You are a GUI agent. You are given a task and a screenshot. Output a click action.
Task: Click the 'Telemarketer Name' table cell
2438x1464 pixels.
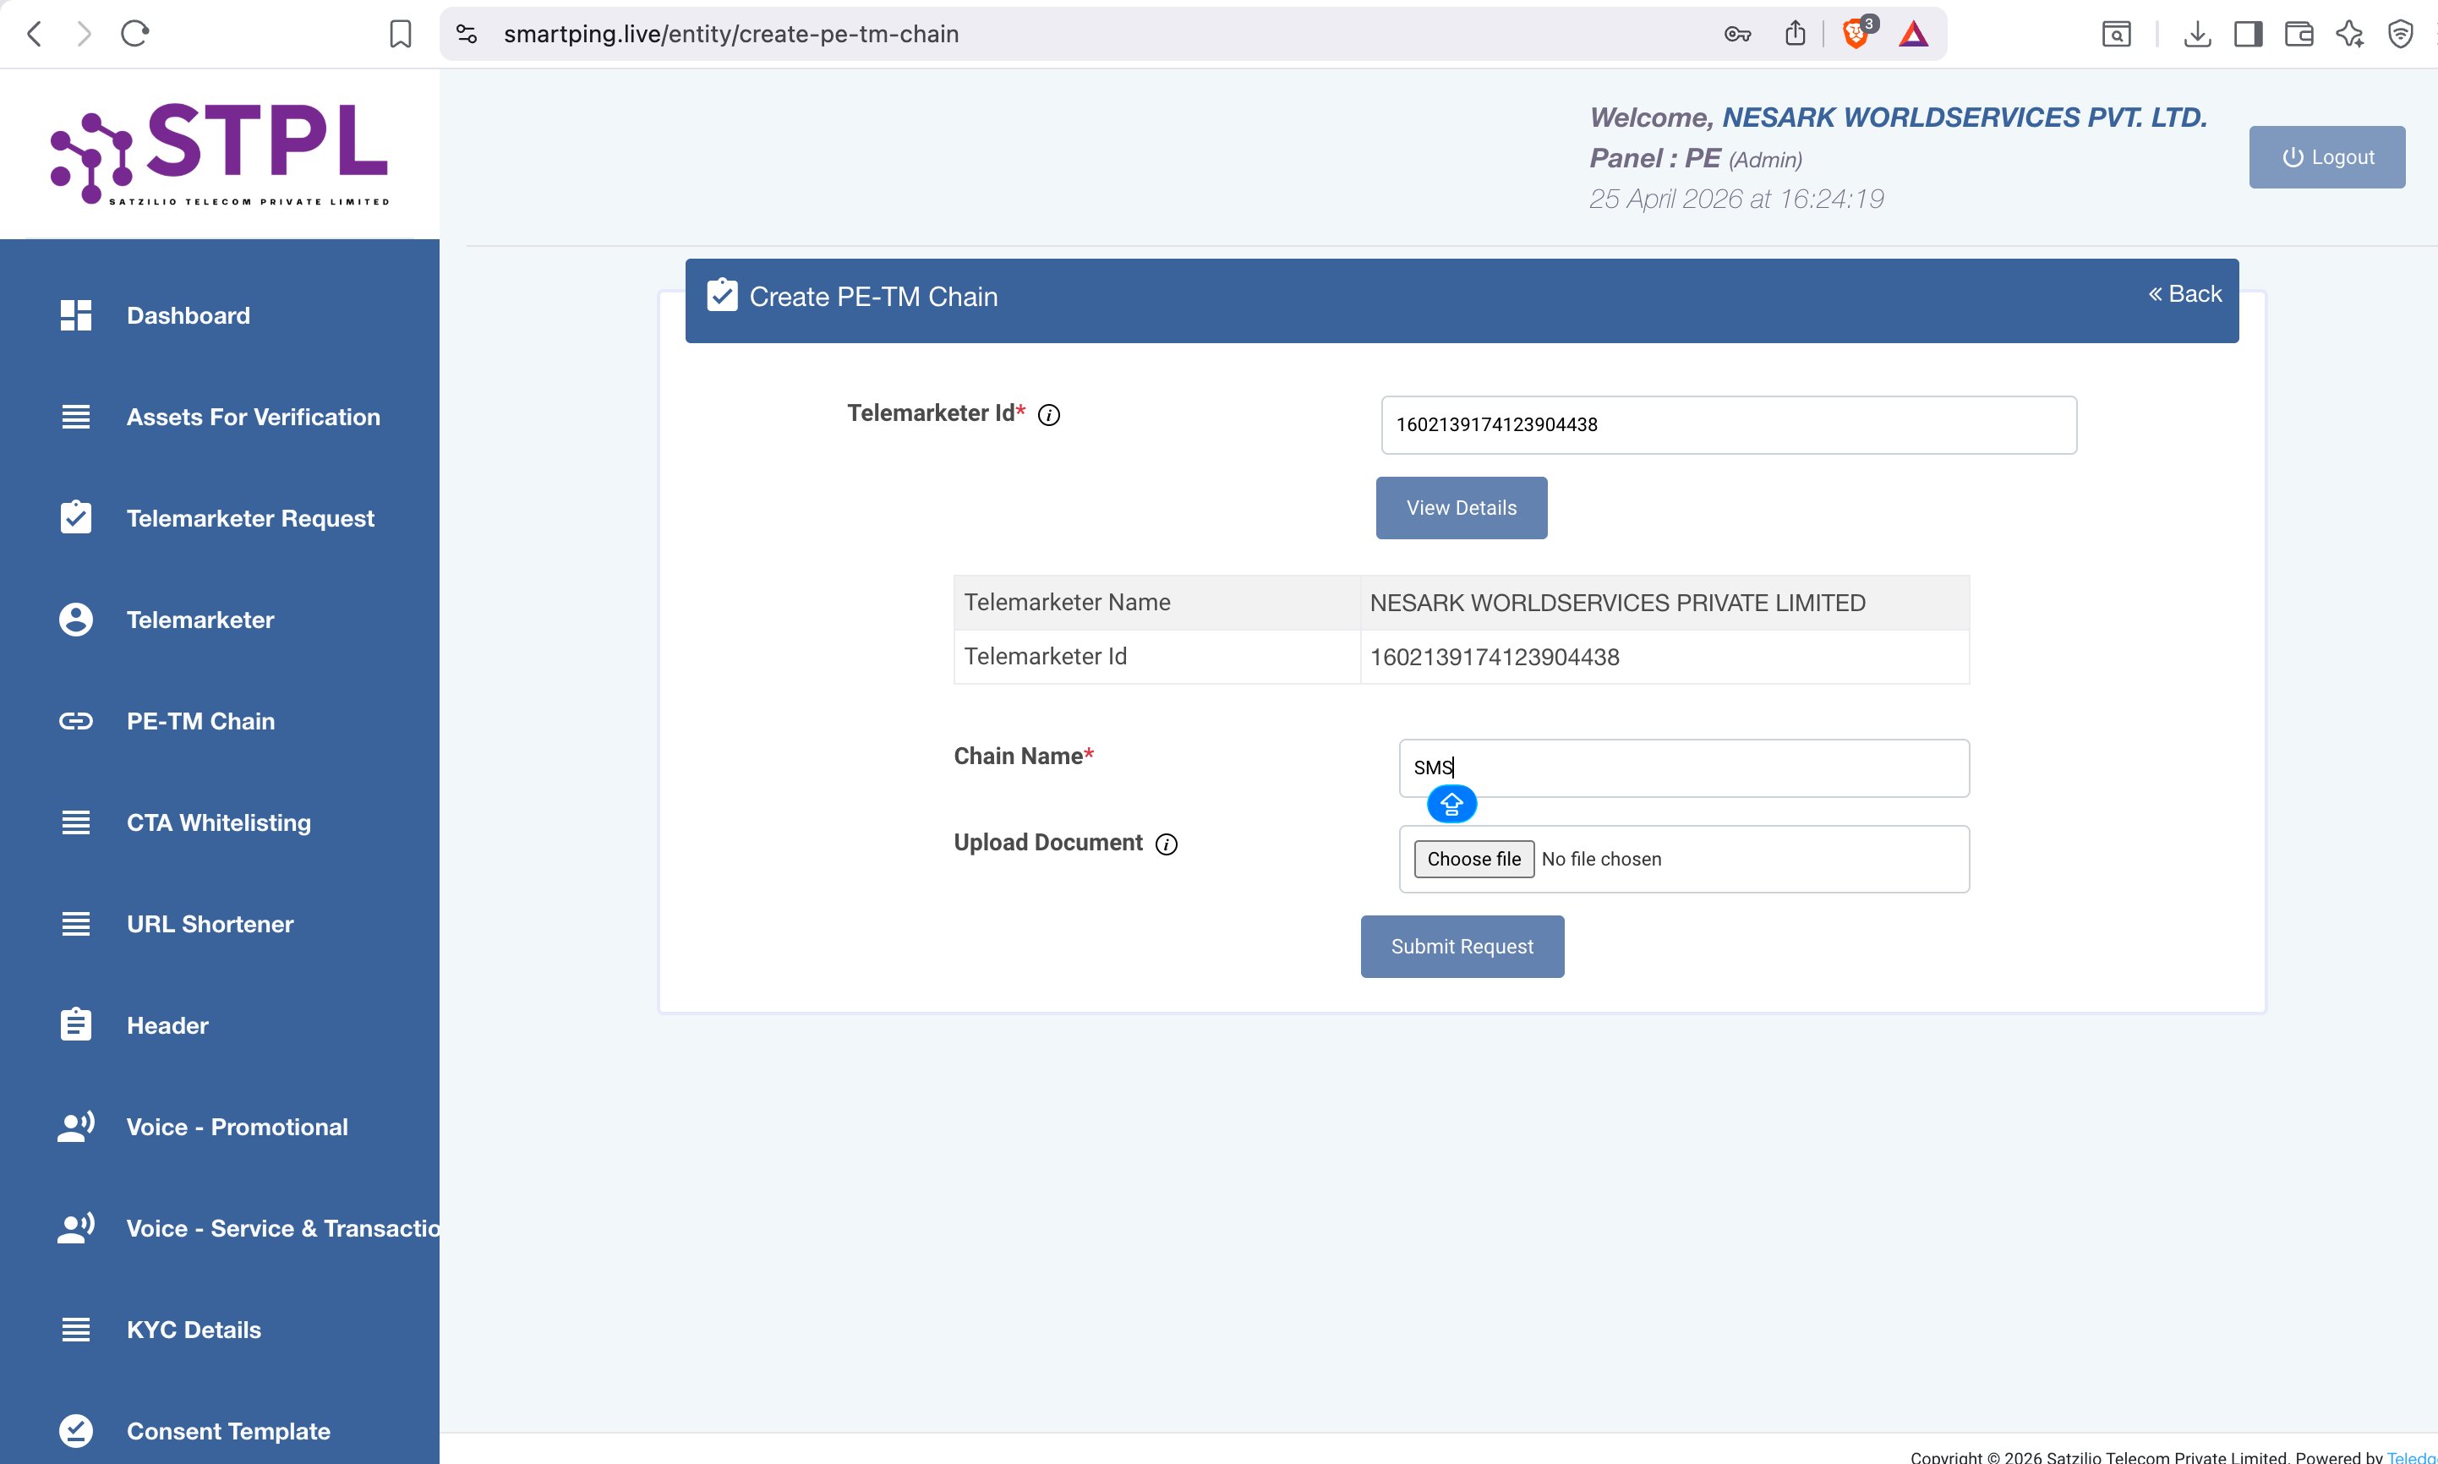pyautogui.click(x=1156, y=603)
